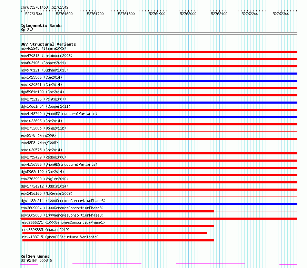307x268 pixels.
Task: Click the thin black line under esv4858
Action: 159,146
